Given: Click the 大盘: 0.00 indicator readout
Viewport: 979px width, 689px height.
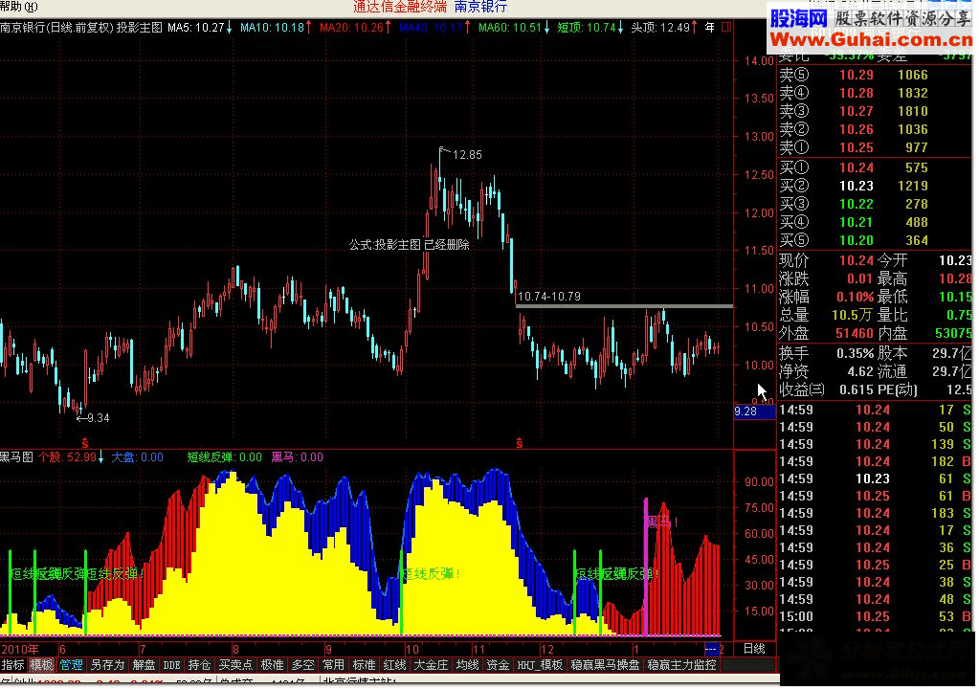Looking at the screenshot, I should click(138, 457).
